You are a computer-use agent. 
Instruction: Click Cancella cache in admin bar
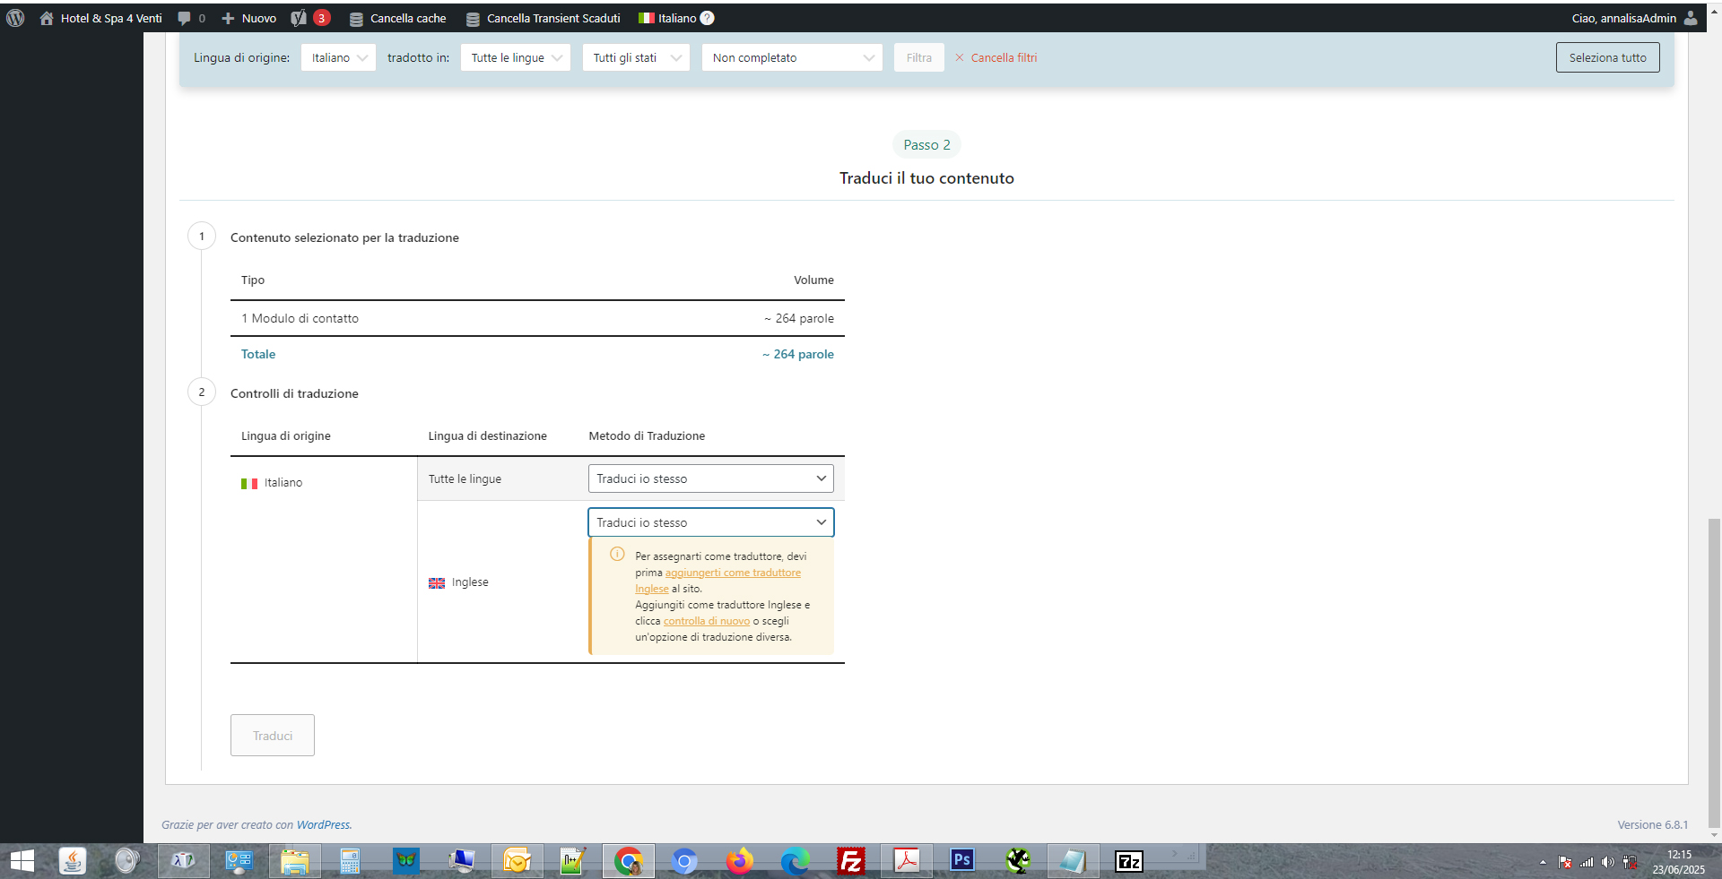tap(397, 18)
